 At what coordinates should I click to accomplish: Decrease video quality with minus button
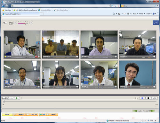15,23
